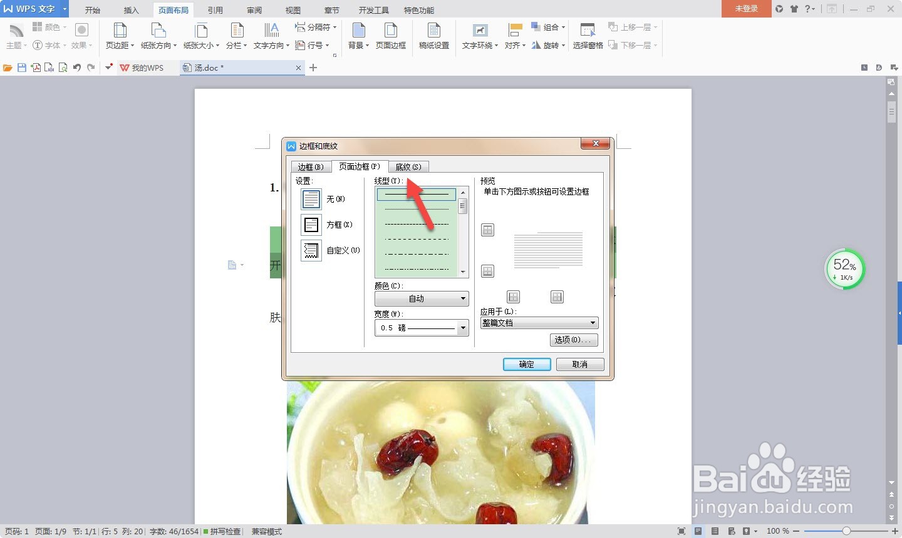Open the 审阅 ribbon tab
The image size is (902, 538).
254,10
